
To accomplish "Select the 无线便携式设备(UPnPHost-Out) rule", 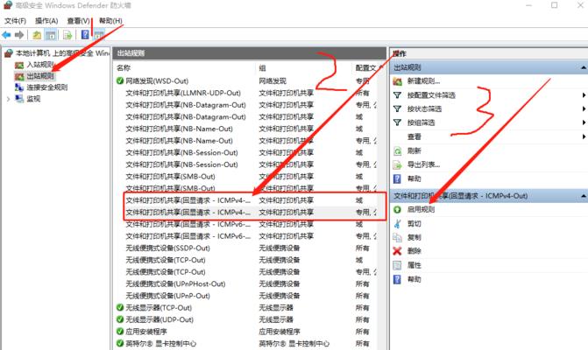I will pyautogui.click(x=175, y=284).
